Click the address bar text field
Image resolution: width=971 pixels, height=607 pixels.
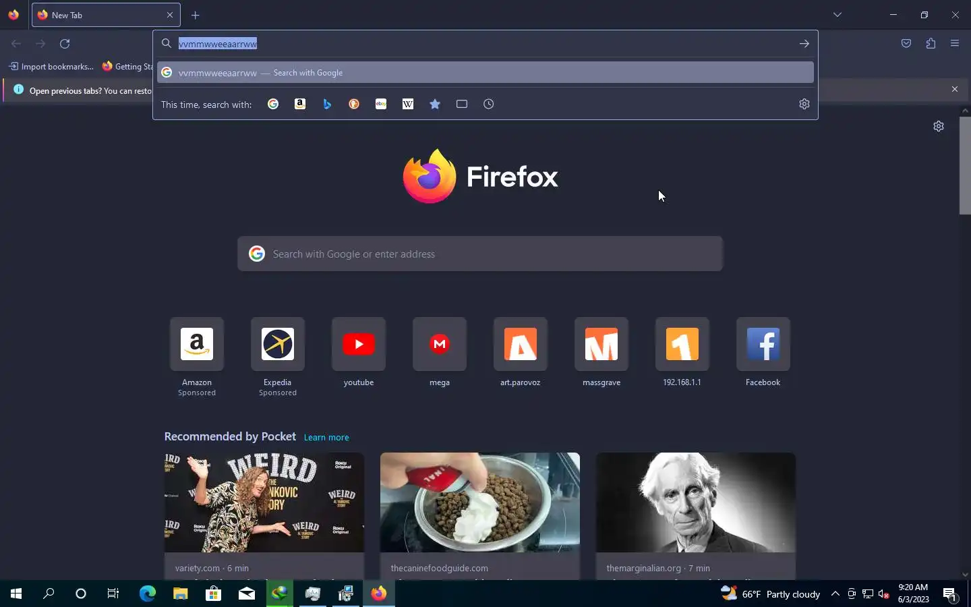[x=486, y=44]
